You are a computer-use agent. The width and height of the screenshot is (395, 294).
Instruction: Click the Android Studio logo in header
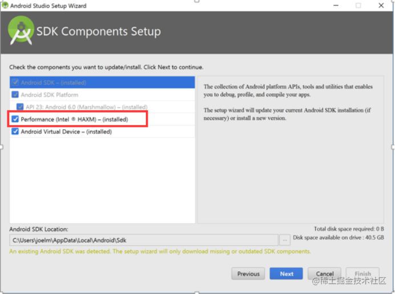click(21, 31)
